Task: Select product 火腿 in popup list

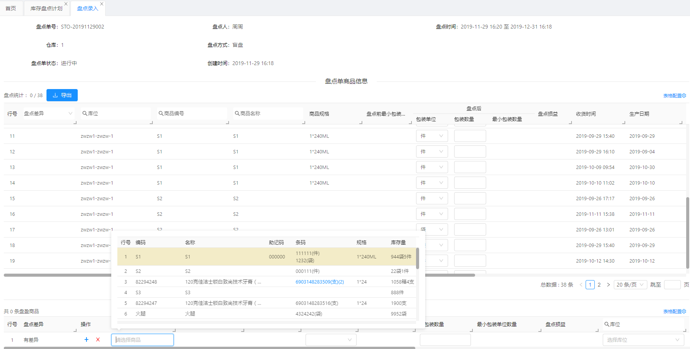Action: click(267, 314)
